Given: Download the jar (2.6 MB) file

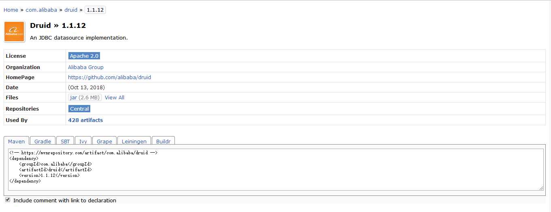Looking at the screenshot, I should (x=85, y=97).
